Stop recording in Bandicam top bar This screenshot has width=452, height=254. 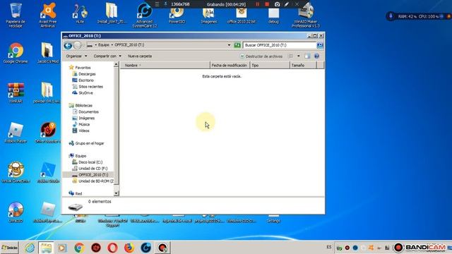point(267,4)
